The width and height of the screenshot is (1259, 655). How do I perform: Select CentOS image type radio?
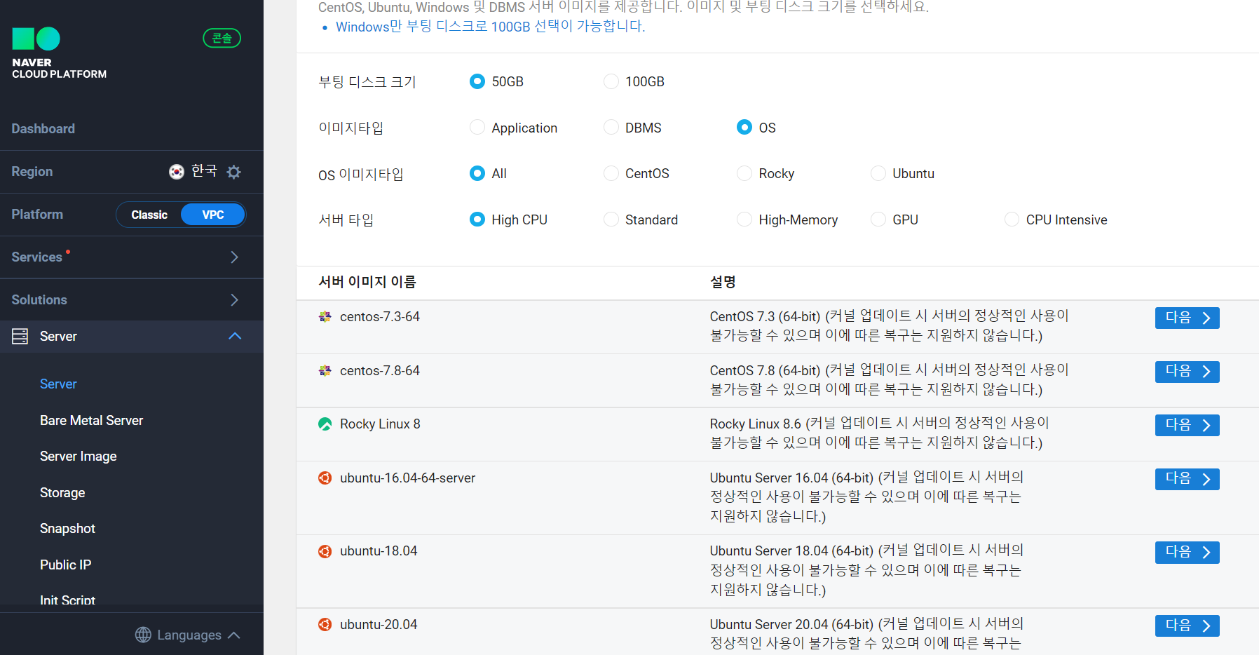611,173
